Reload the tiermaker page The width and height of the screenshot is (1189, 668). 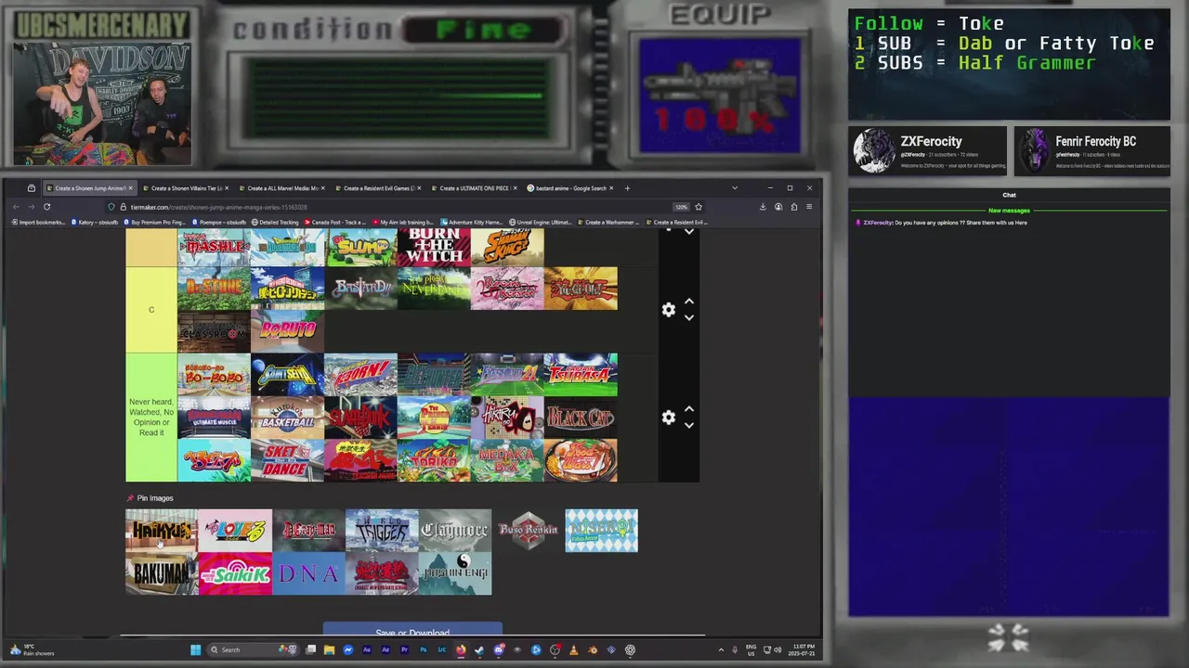(x=46, y=207)
